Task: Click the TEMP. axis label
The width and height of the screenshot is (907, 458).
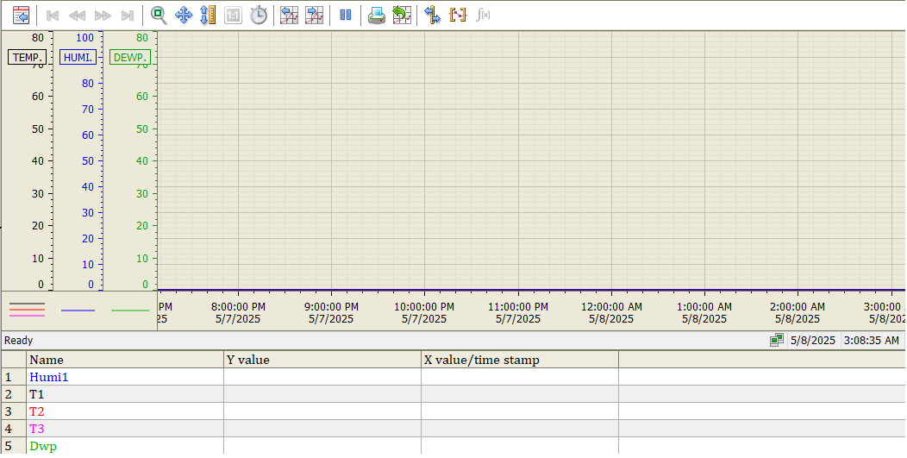Action: click(27, 58)
